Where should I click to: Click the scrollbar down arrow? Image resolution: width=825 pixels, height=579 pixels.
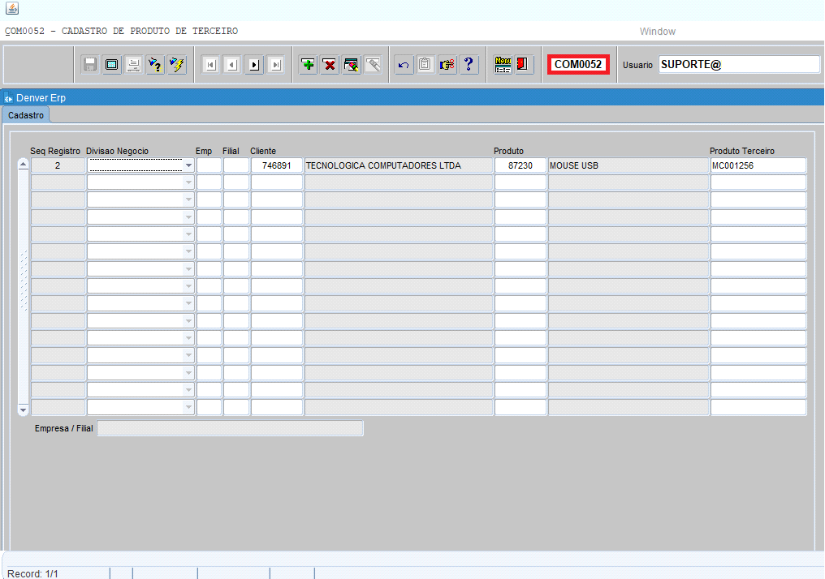pos(24,410)
